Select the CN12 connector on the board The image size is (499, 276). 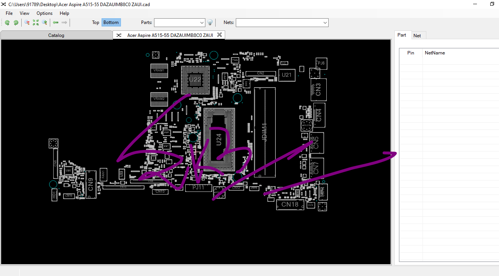coord(236,188)
